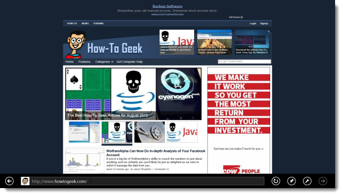Select the skull and cards slider thumbnail
The height and width of the screenshot is (196, 343).
117,132
